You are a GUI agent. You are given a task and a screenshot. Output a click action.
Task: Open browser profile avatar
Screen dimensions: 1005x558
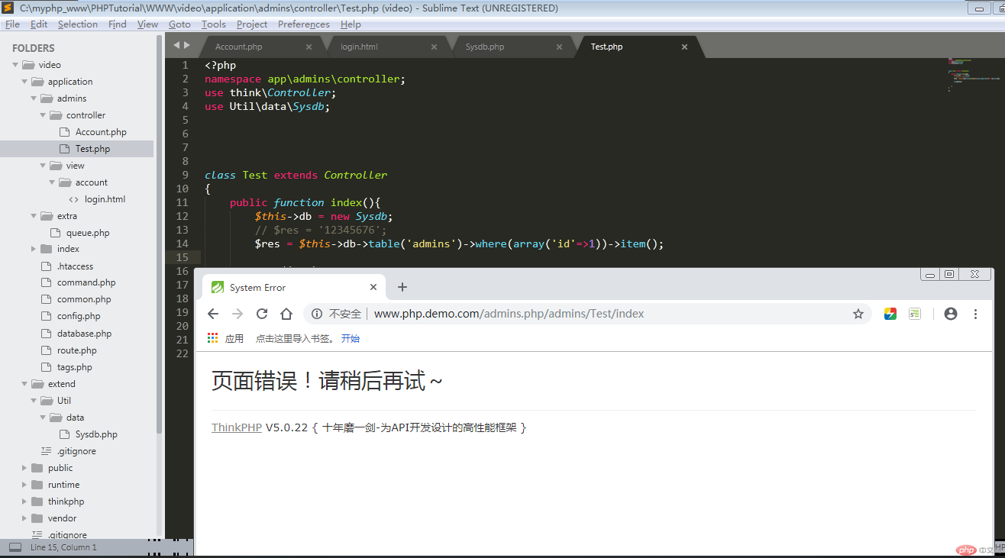[x=951, y=314]
